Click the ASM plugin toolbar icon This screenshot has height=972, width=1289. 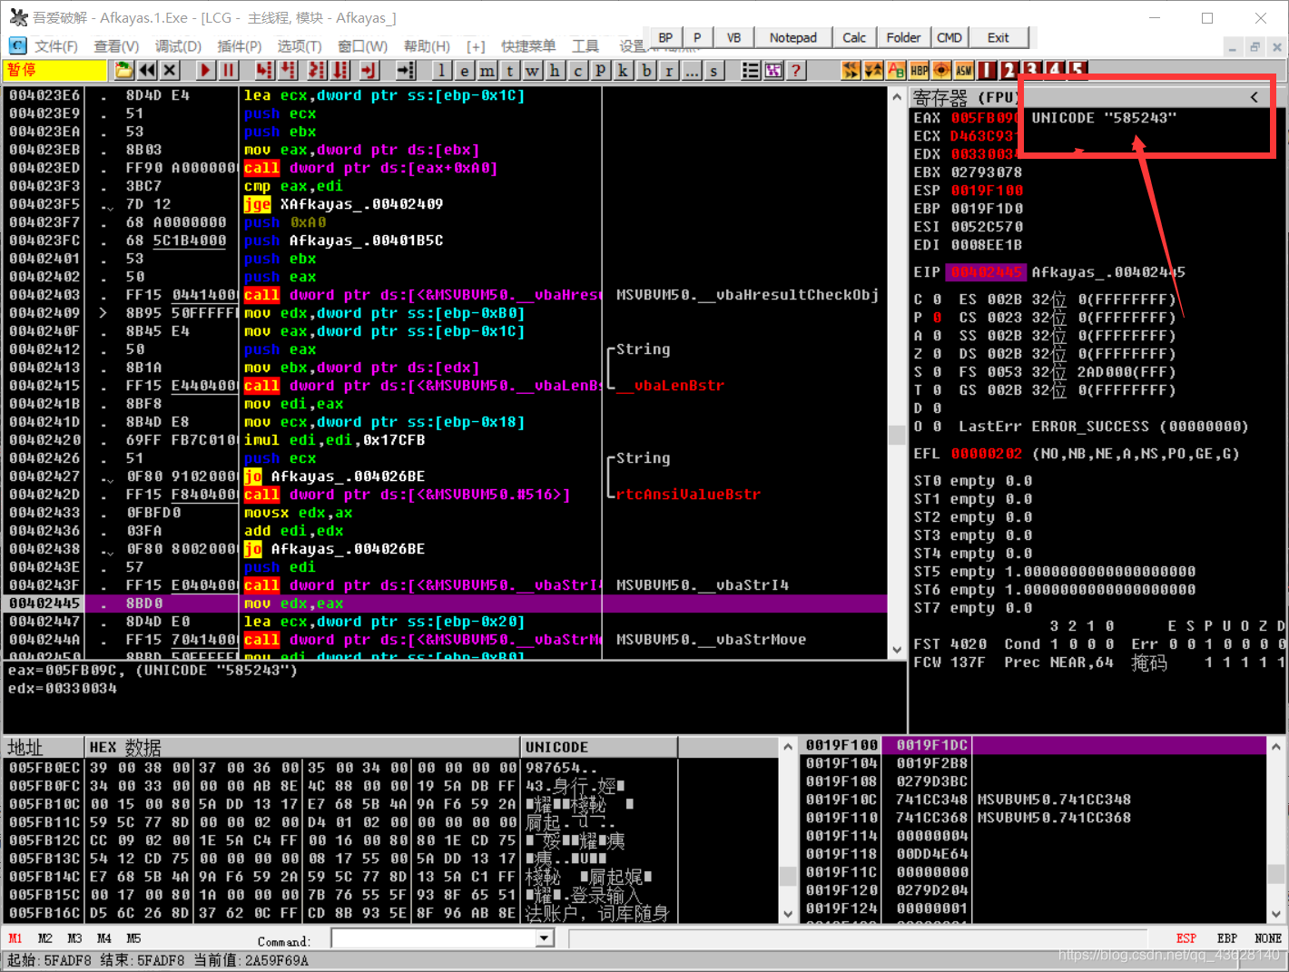tap(964, 70)
